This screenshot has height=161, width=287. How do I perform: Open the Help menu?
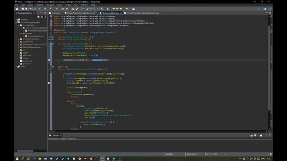(93, 5)
